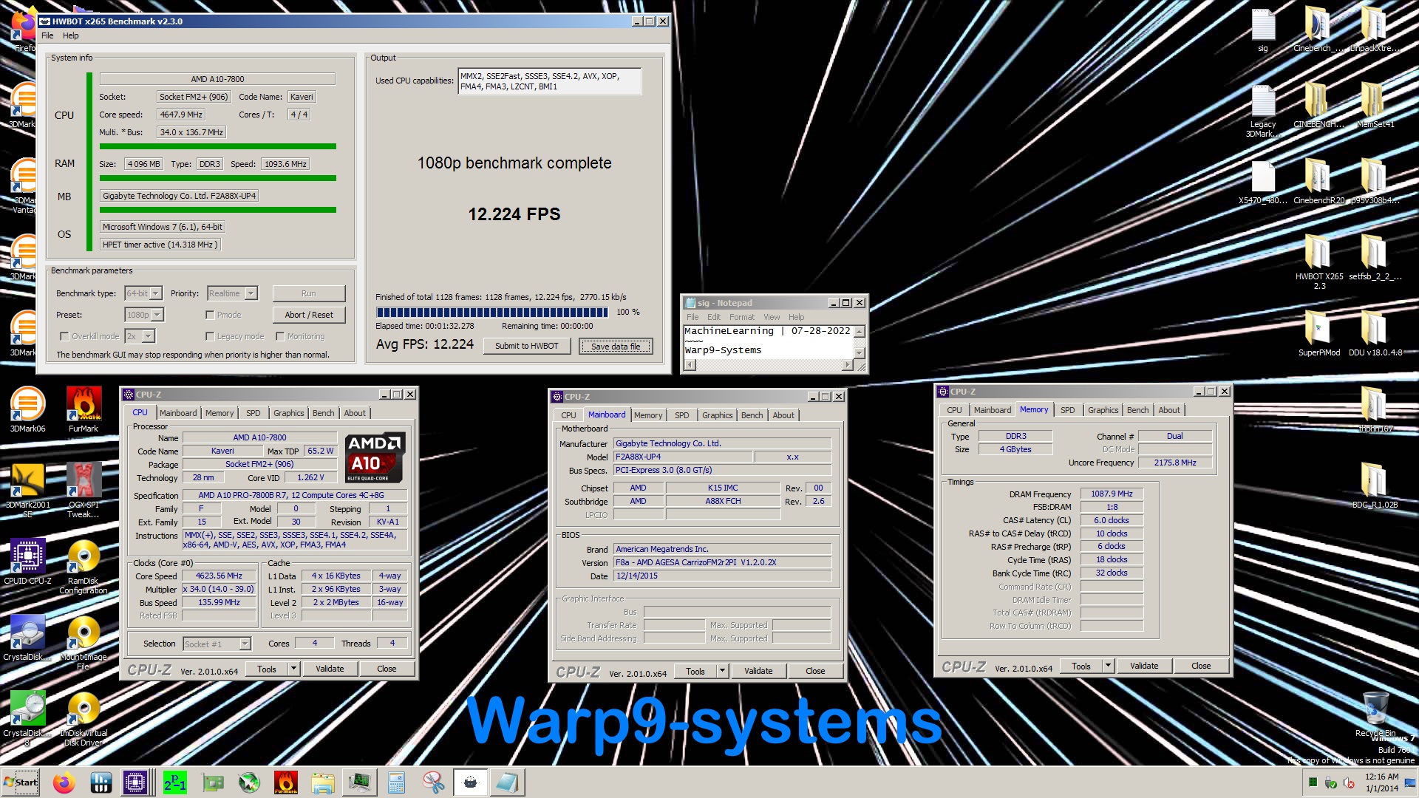The image size is (1419, 798).
Task: Open the FurMark taskbar icon
Action: [x=285, y=782]
